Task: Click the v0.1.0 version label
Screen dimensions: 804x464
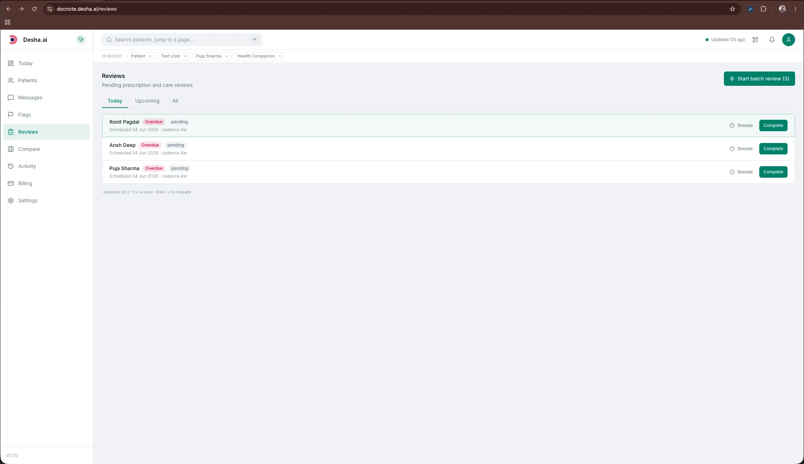Action: (x=12, y=455)
